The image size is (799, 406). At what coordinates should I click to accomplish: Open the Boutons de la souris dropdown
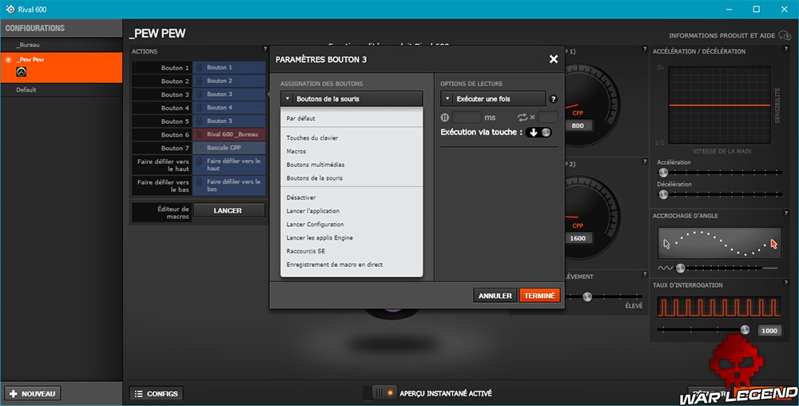[x=351, y=99]
